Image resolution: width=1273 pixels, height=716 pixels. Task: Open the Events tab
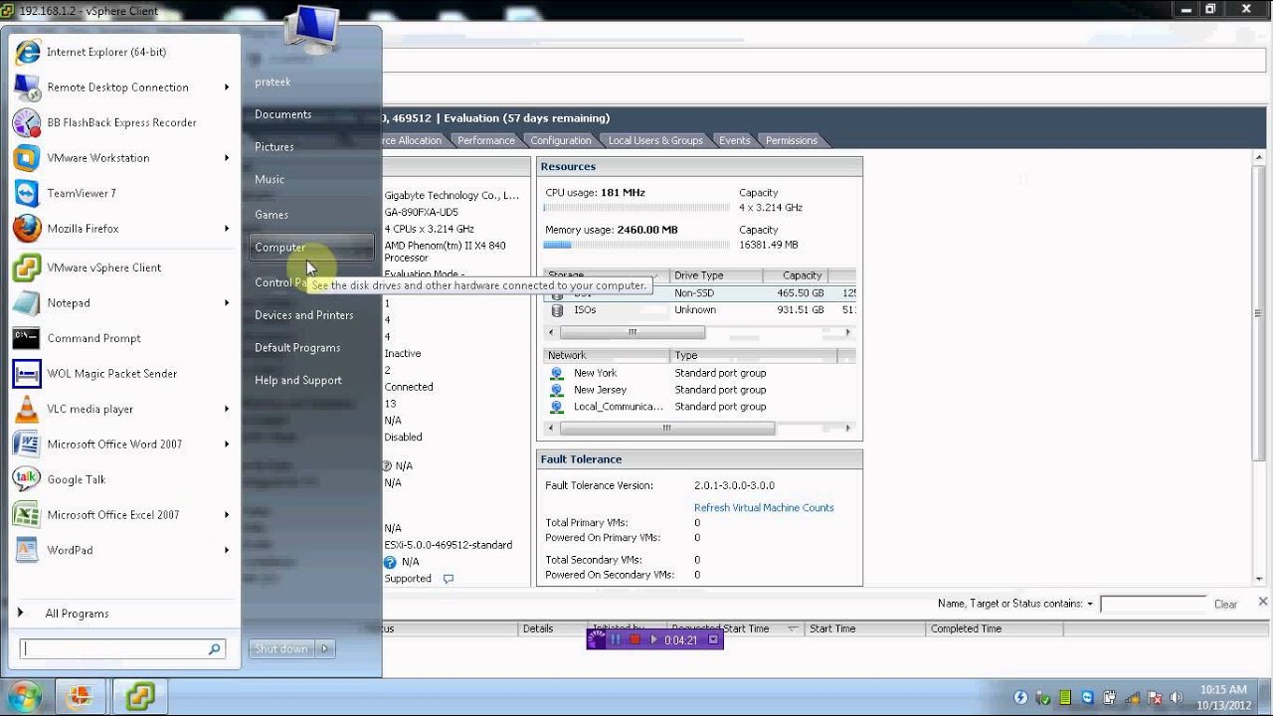(x=735, y=140)
